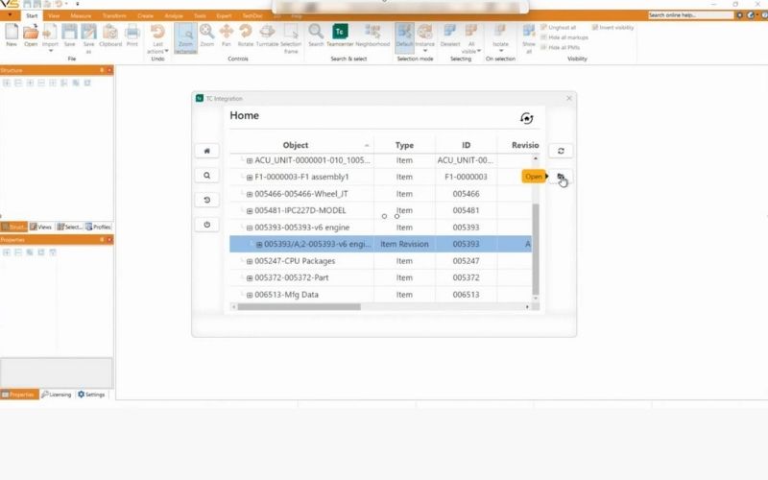
Task: Switch to the Settings tab
Action: 91,395
